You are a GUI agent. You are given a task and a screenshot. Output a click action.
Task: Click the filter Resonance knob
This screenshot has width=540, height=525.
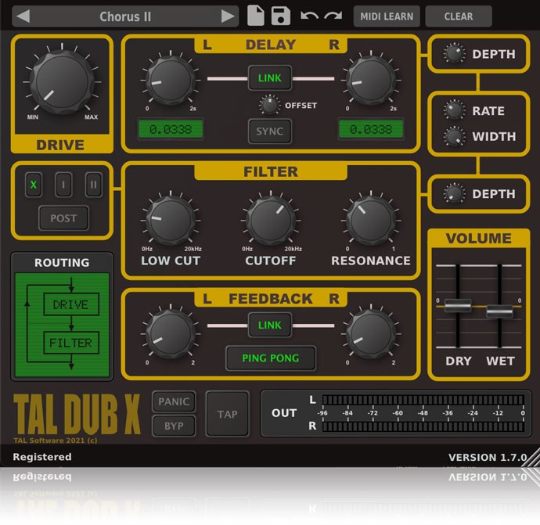370,220
